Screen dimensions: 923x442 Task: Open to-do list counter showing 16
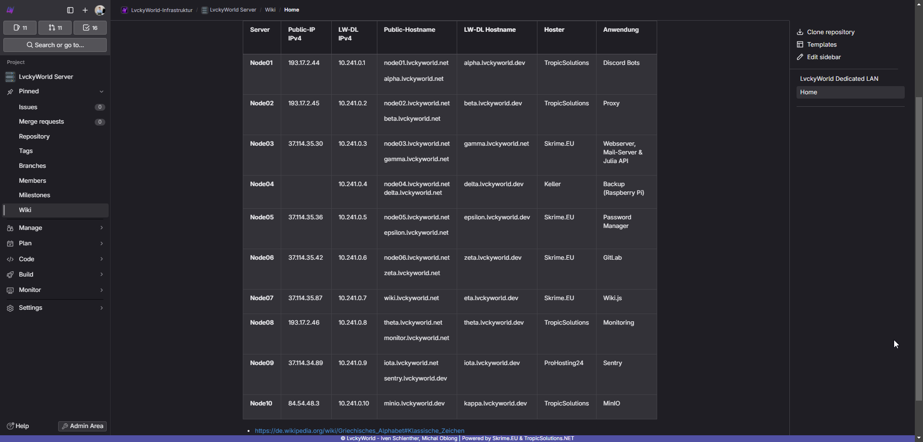pos(90,28)
